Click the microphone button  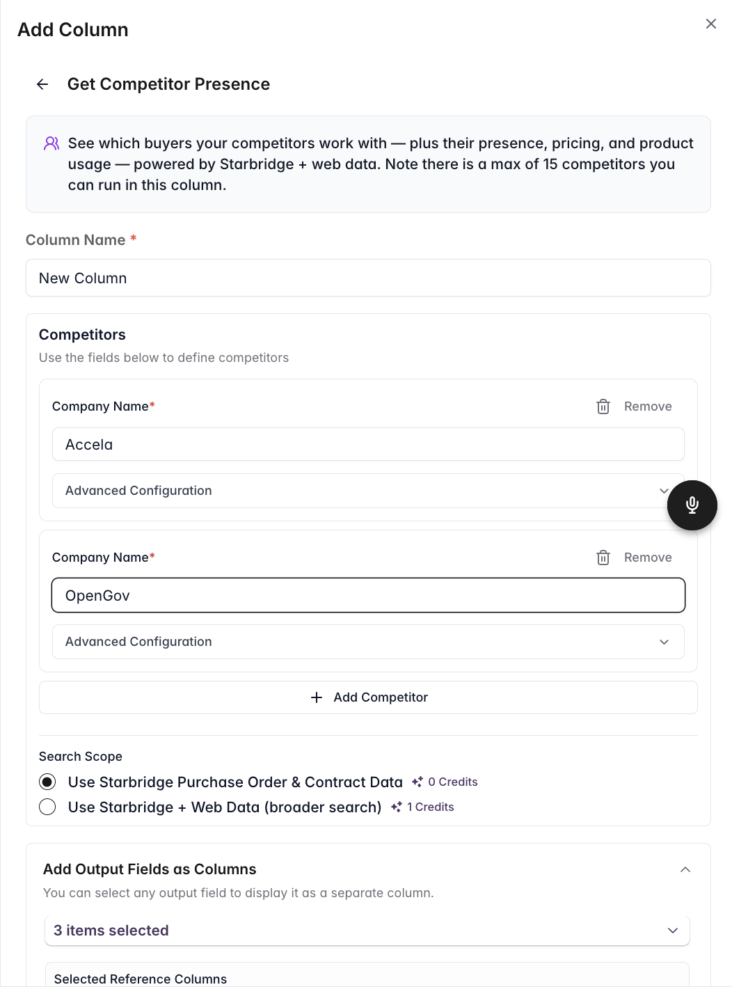point(692,505)
